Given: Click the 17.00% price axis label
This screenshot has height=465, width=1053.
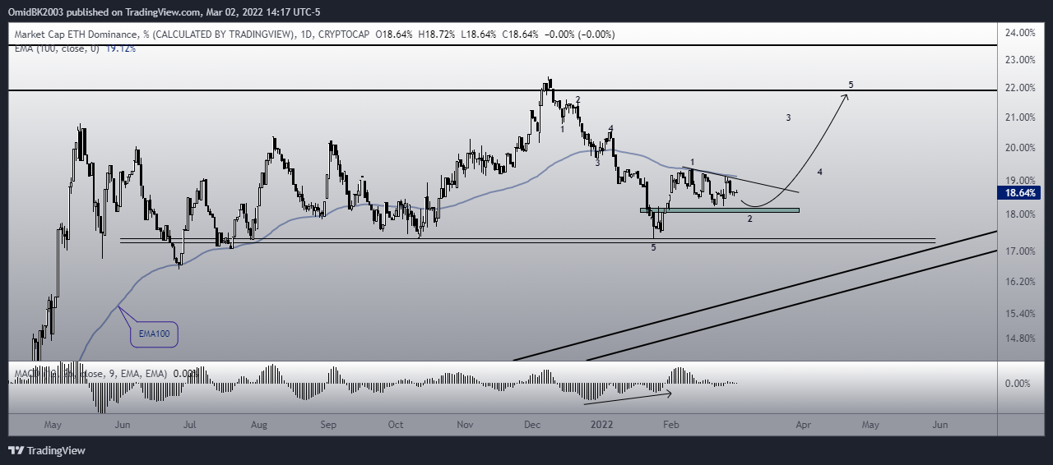Looking at the screenshot, I should 1022,251.
